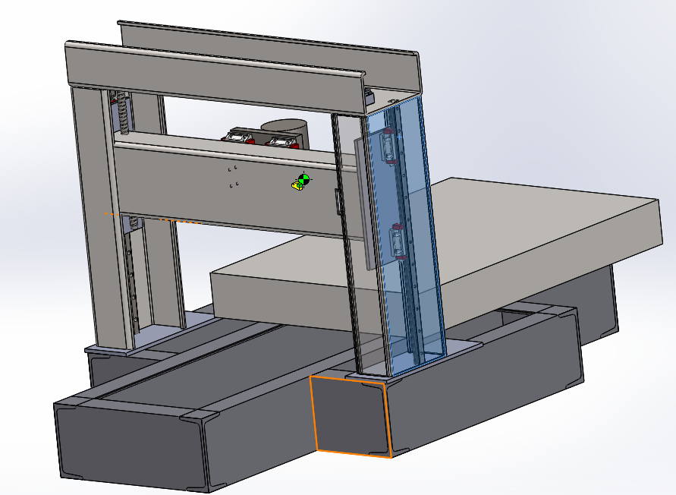Click the four small holes on the crossbeam

click(234, 175)
